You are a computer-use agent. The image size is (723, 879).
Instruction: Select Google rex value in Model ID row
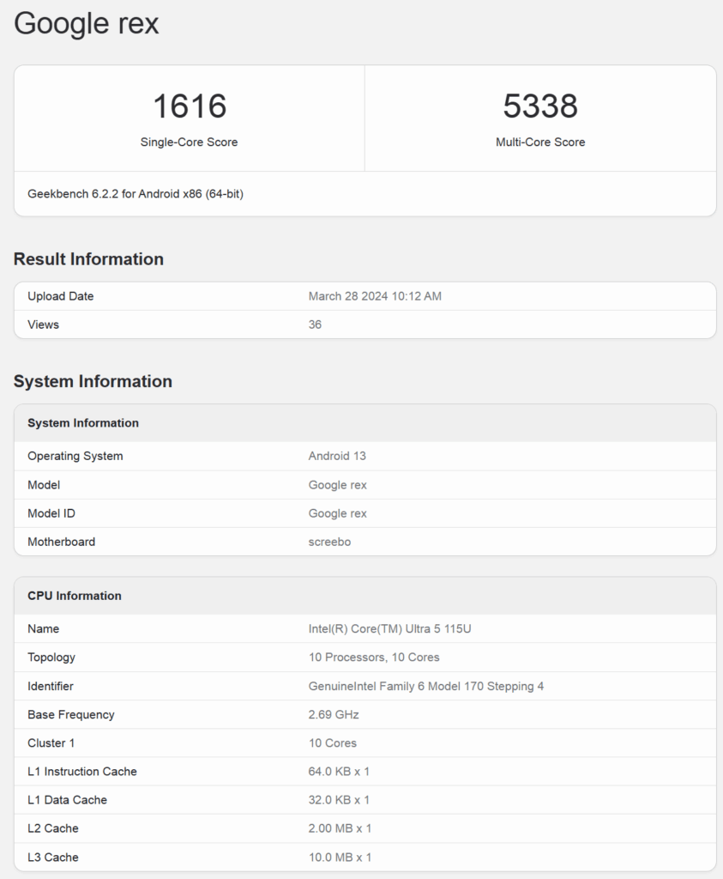[338, 513]
